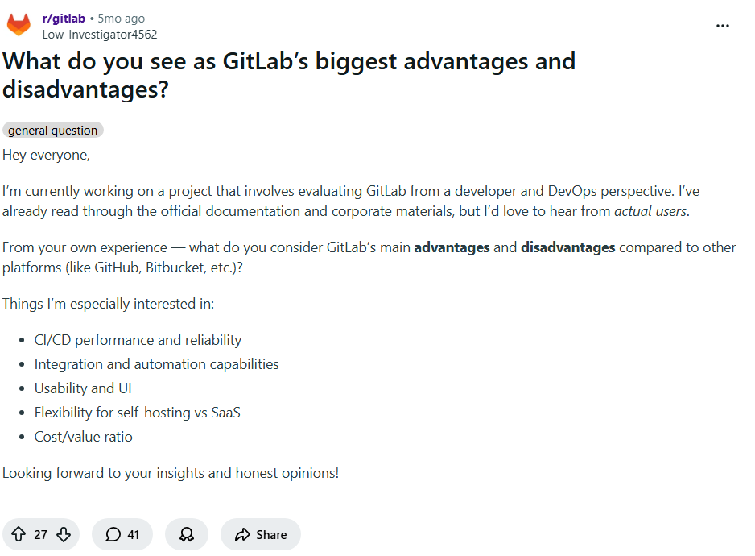The height and width of the screenshot is (556, 755).
Task: Click the subreddit avatar thumbnail
Action: tap(18, 25)
